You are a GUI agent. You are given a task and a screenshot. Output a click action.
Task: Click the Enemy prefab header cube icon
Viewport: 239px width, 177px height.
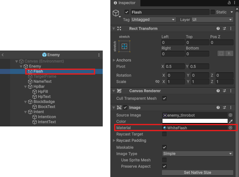[44, 55]
